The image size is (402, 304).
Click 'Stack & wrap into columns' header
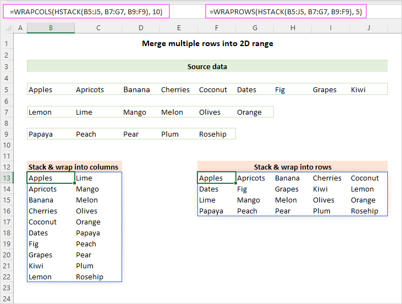74,167
